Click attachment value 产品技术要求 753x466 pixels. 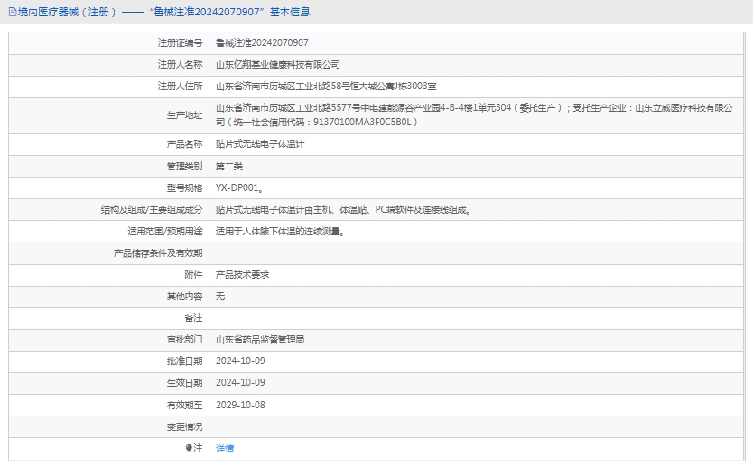(x=242, y=275)
